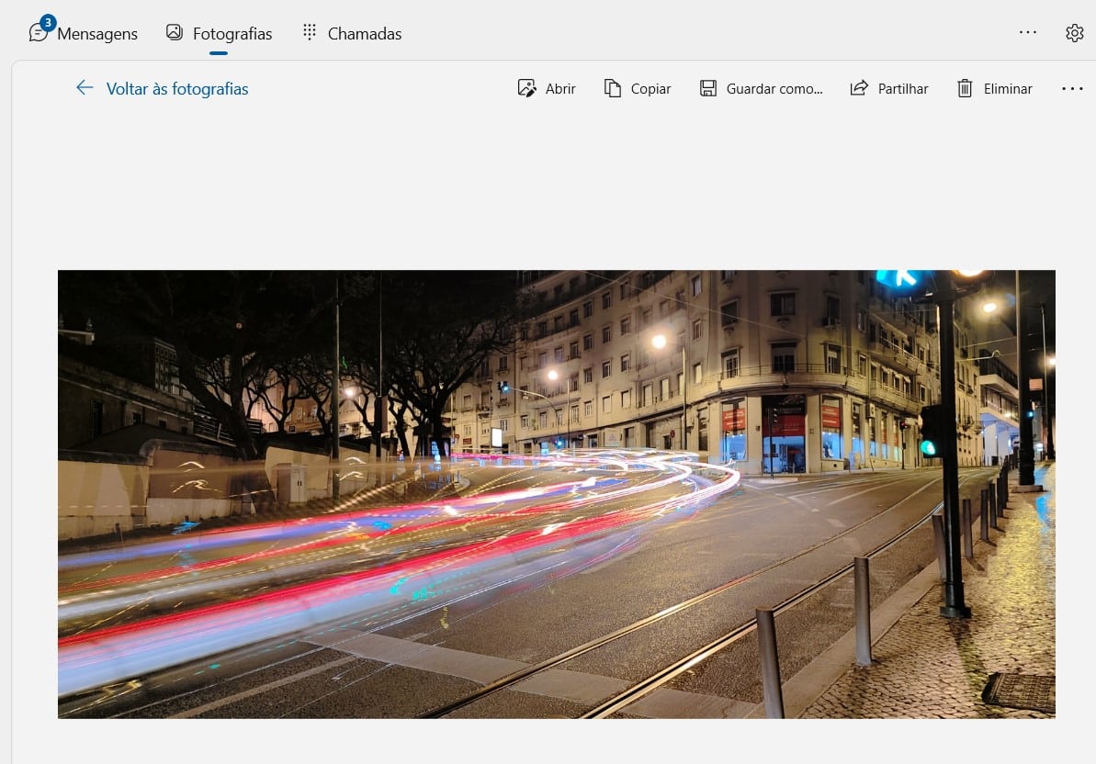The height and width of the screenshot is (764, 1096).
Task: Click the Partilhar share arrow icon
Action: [859, 88]
